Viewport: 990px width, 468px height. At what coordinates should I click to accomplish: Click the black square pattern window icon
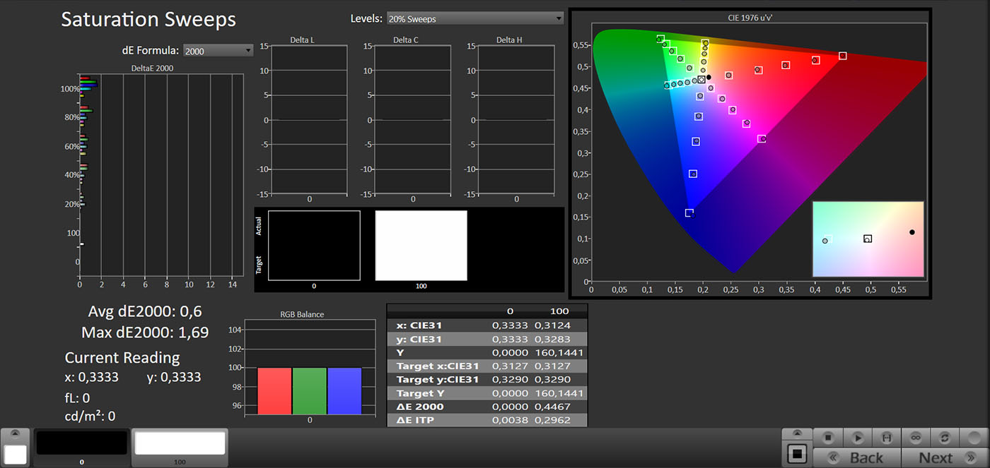pos(798,453)
